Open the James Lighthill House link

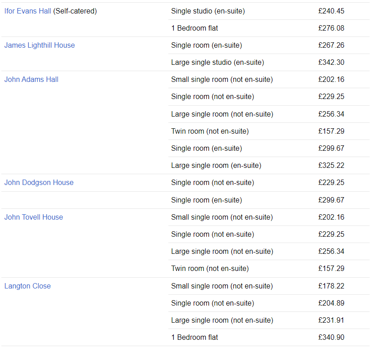[x=40, y=45]
